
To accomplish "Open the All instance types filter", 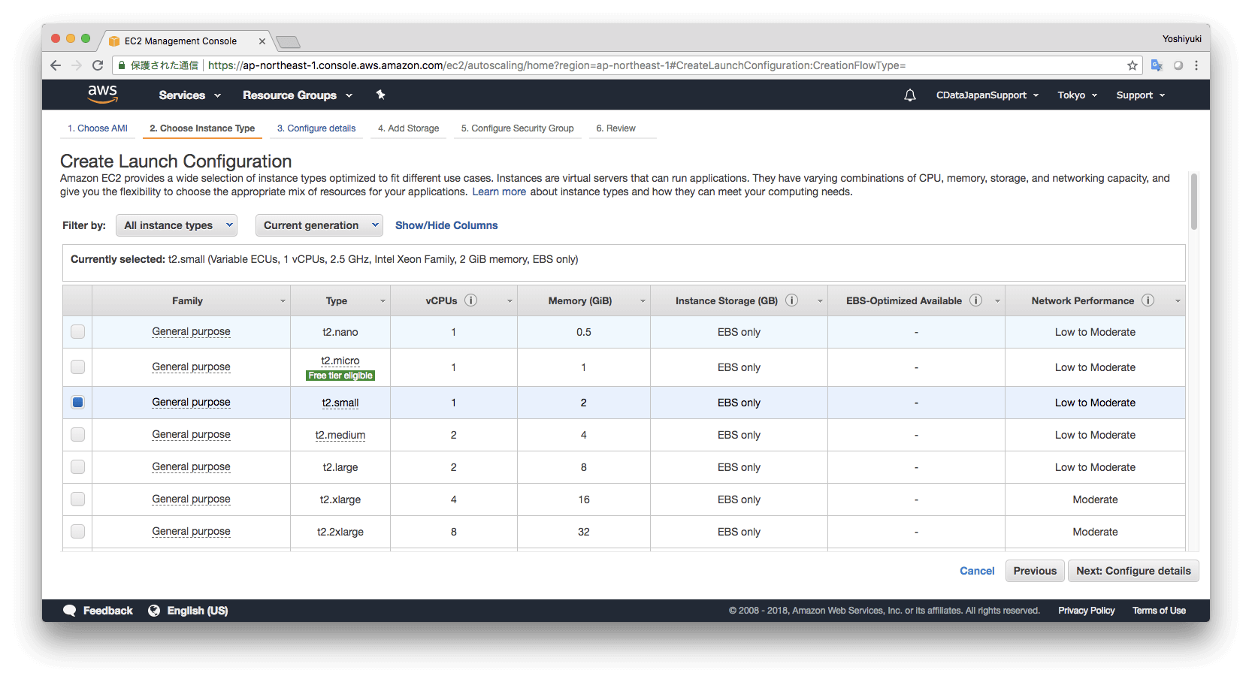I will pos(177,225).
